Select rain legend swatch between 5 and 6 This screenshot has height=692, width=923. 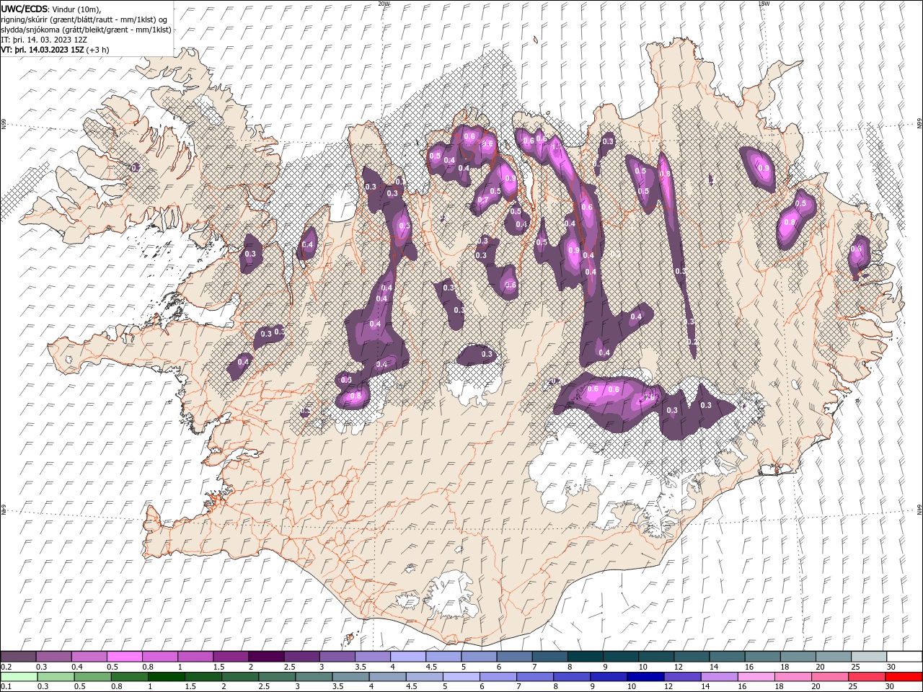(462, 677)
